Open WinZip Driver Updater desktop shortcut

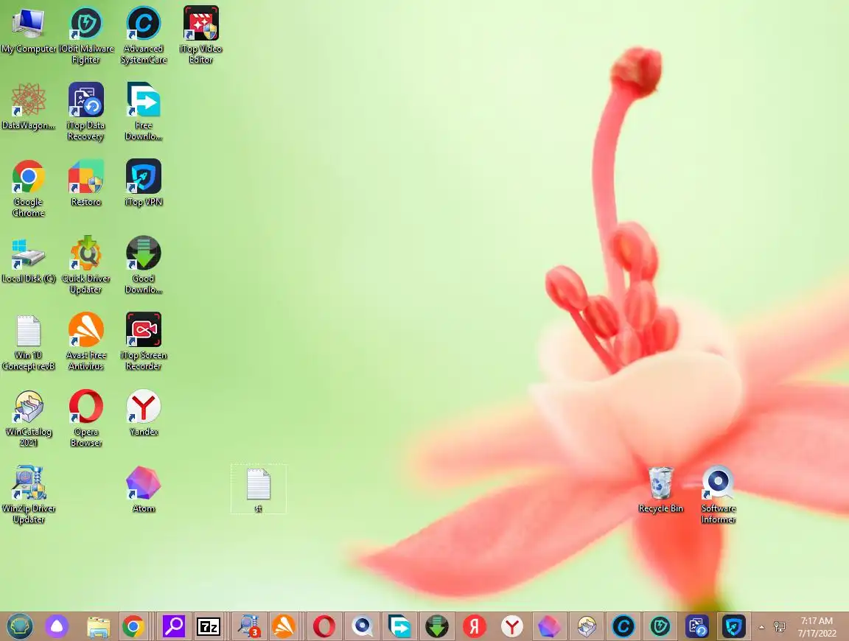pyautogui.click(x=29, y=496)
